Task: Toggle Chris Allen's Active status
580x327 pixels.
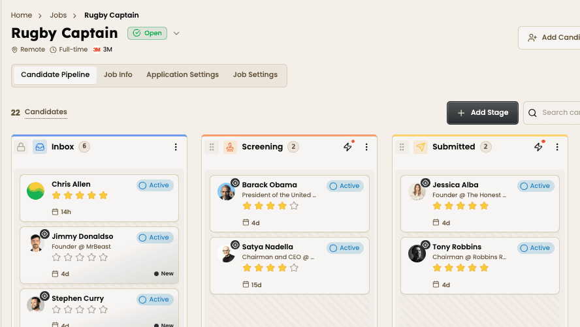Action: pyautogui.click(x=155, y=185)
